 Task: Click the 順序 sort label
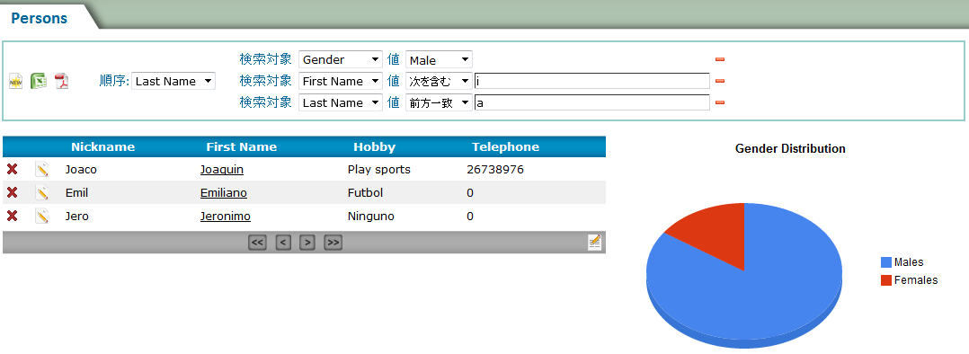click(x=114, y=81)
